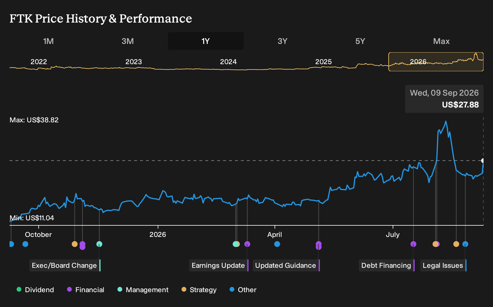
Task: Select the 3M range tab
Action: (128, 41)
